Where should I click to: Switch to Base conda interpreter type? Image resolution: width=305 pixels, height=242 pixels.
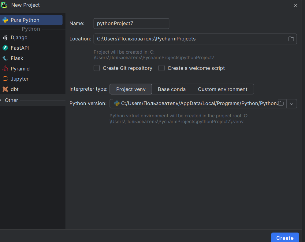(172, 89)
